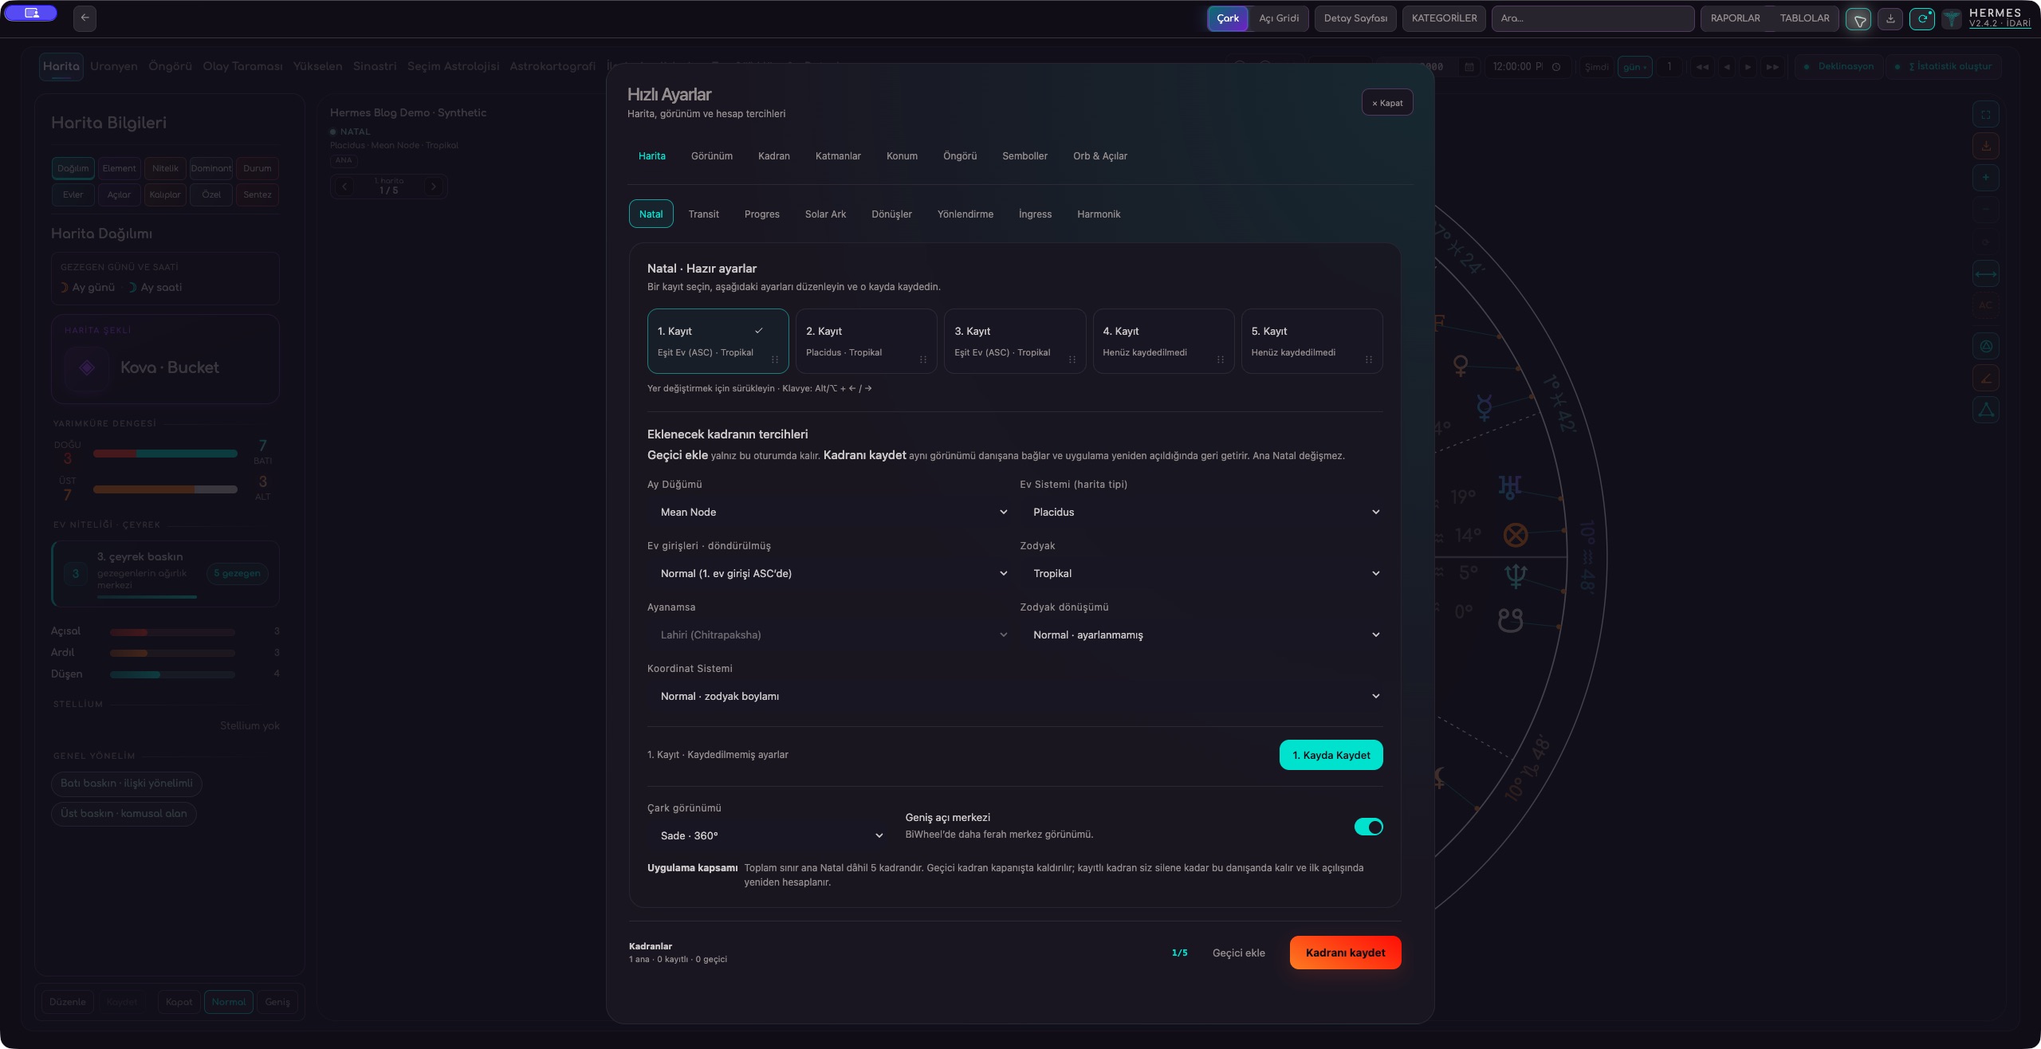The height and width of the screenshot is (1049, 2041).
Task: Click the 1. Kayda Kaydet button
Action: tap(1331, 755)
